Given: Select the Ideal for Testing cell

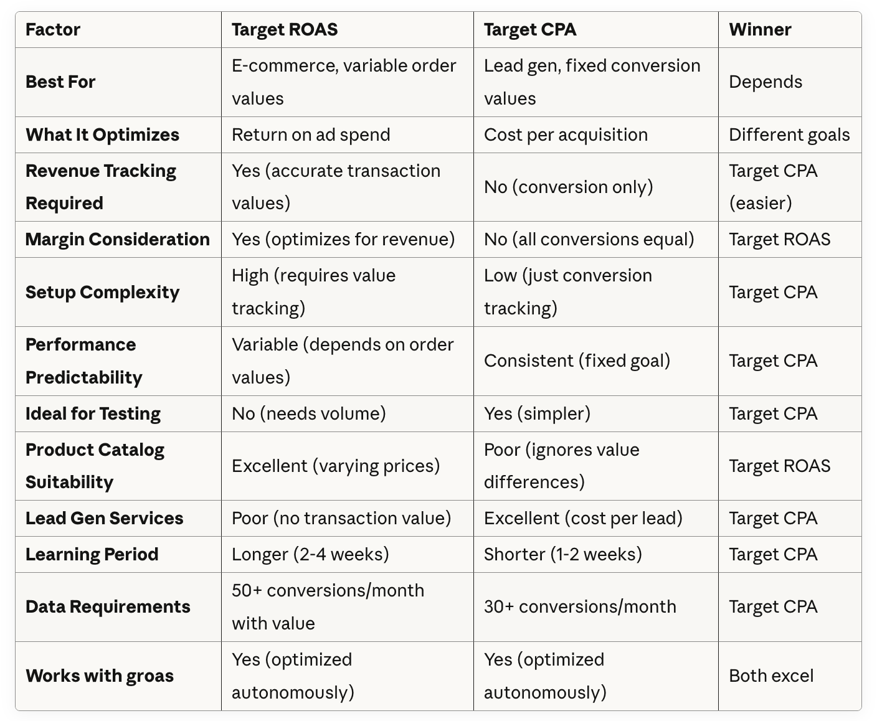Looking at the screenshot, I should tap(93, 413).
